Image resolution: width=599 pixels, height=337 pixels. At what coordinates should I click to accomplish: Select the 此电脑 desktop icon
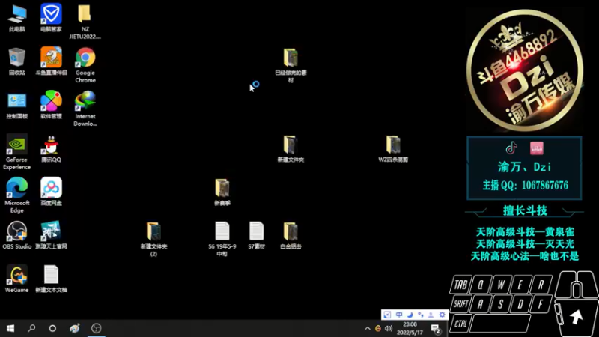pyautogui.click(x=17, y=18)
